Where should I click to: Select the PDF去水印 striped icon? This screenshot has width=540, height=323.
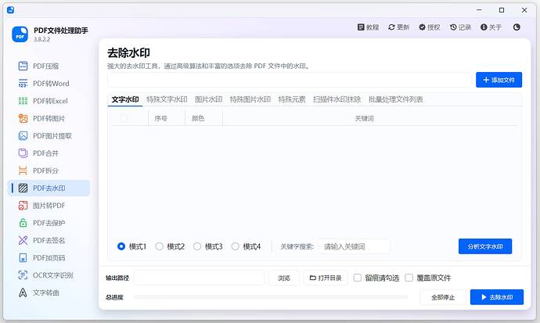click(x=23, y=188)
